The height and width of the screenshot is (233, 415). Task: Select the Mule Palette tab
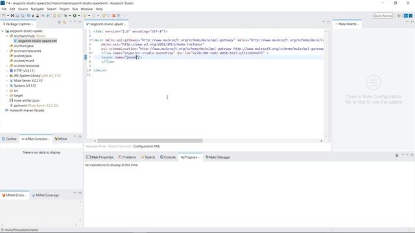pyautogui.click(x=347, y=24)
